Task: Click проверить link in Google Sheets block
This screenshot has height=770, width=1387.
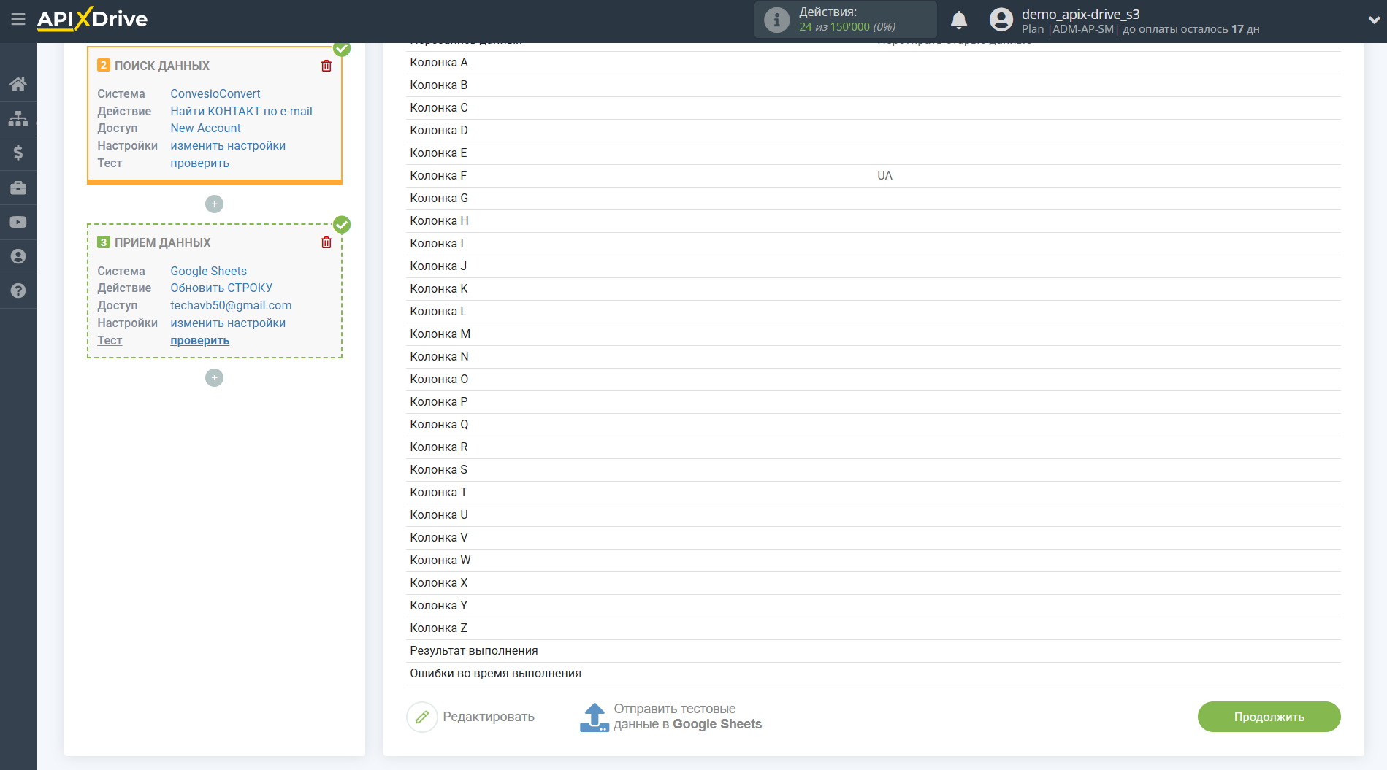Action: [x=199, y=340]
